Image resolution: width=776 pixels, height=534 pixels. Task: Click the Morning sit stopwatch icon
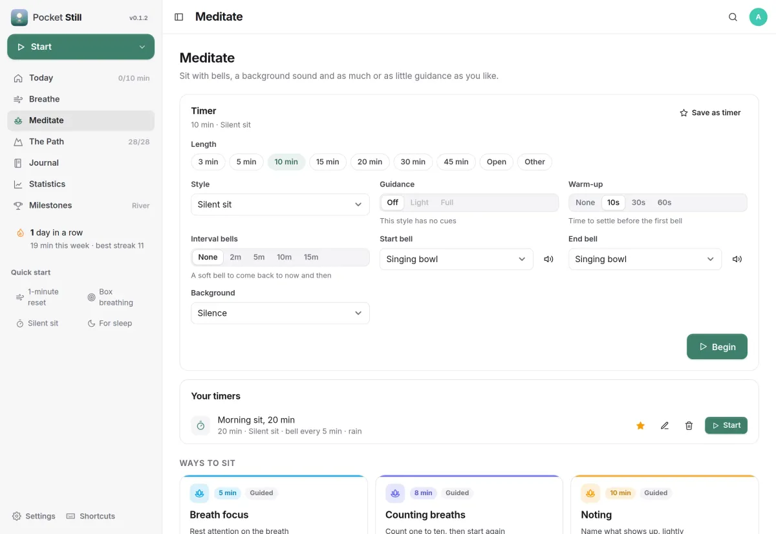[200, 425]
